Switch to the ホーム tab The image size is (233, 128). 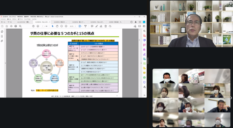[3, 22]
